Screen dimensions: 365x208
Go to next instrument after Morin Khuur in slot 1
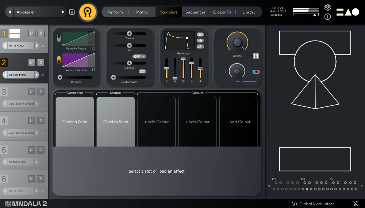click(36, 46)
